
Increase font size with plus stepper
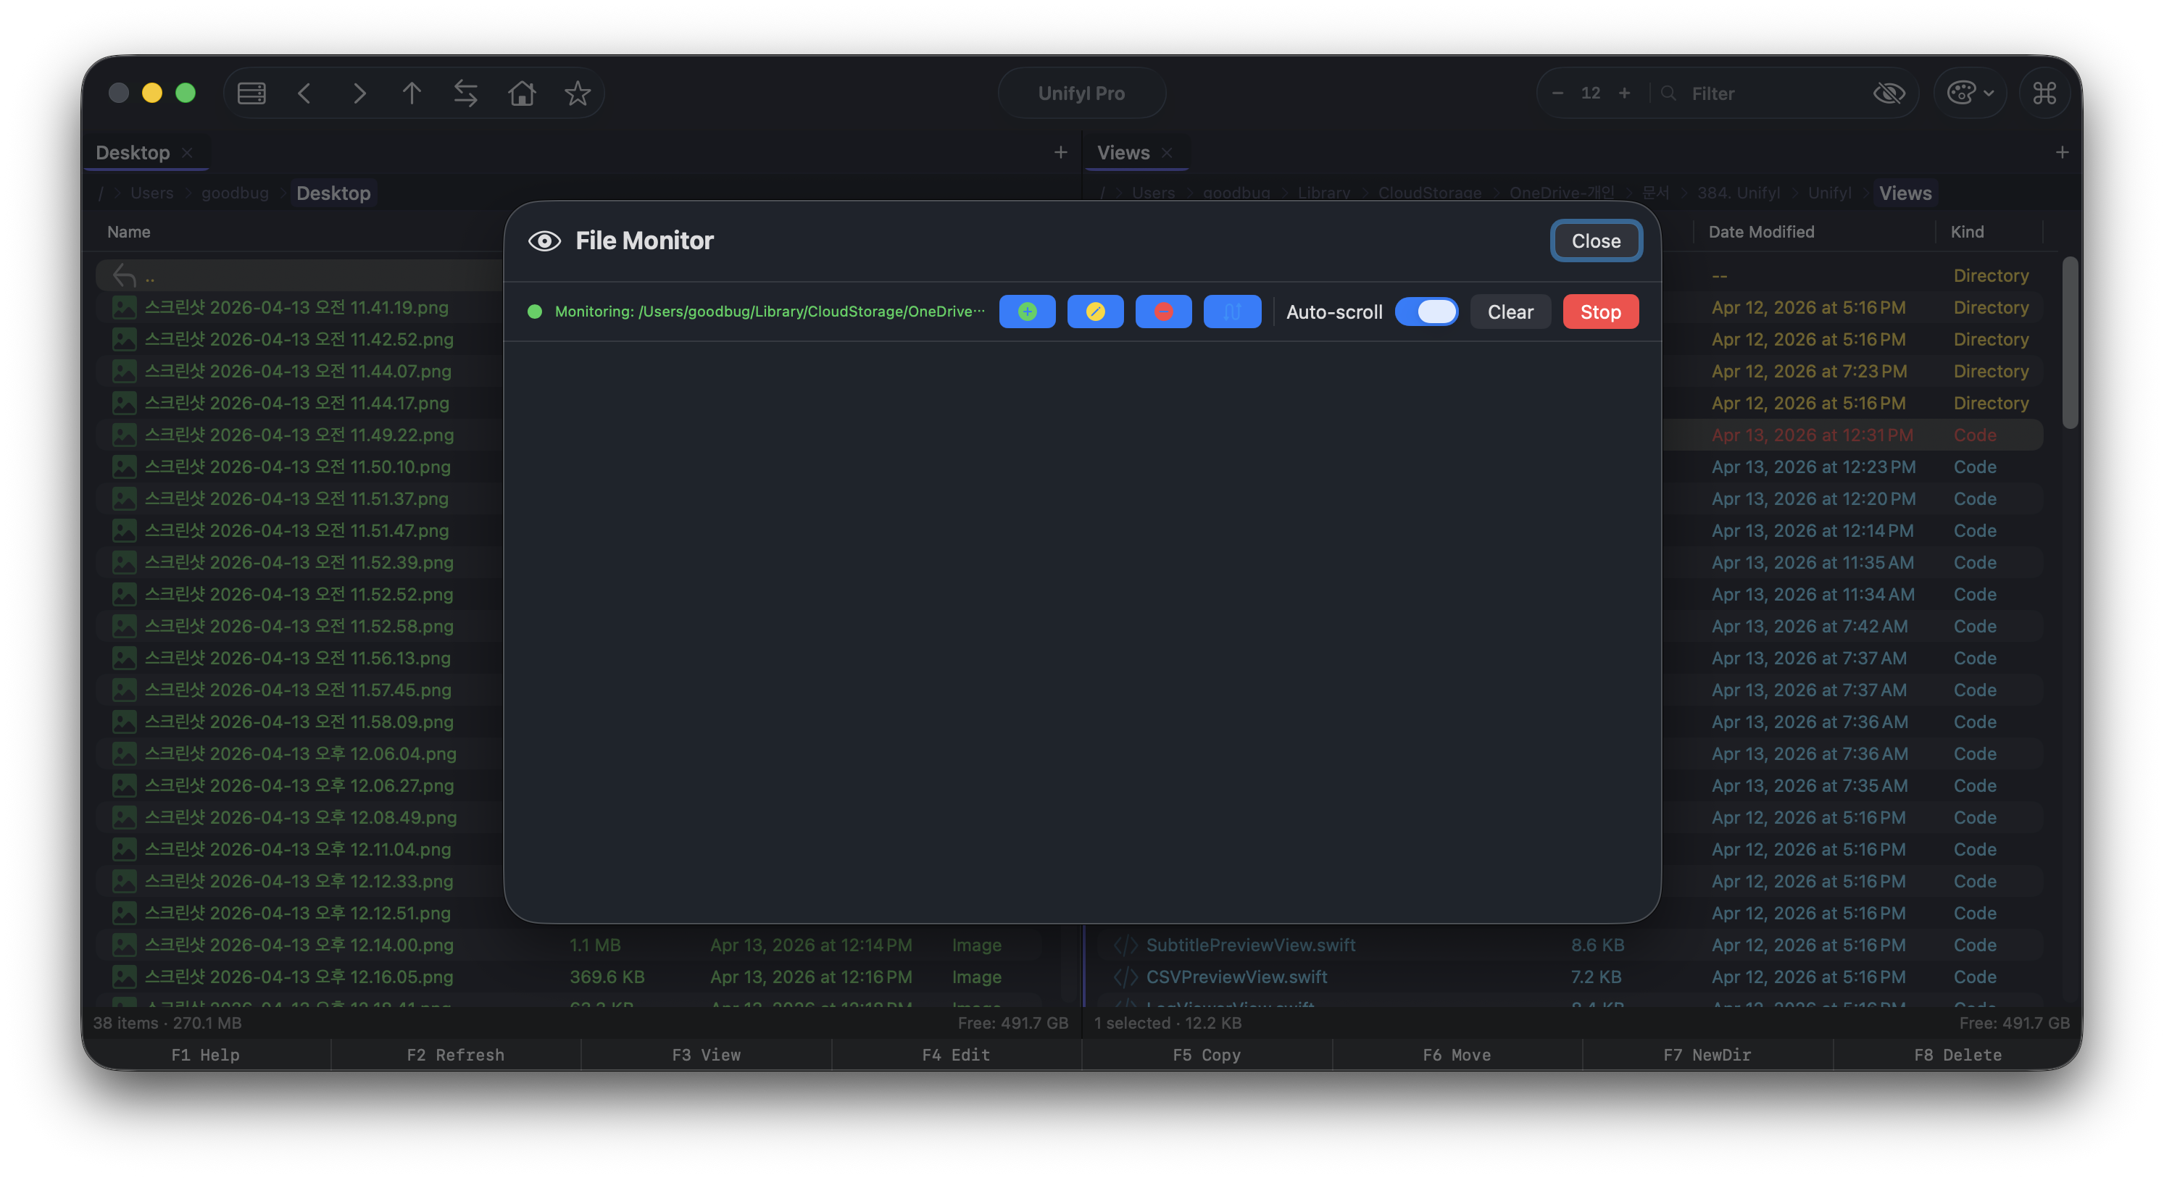[1624, 93]
